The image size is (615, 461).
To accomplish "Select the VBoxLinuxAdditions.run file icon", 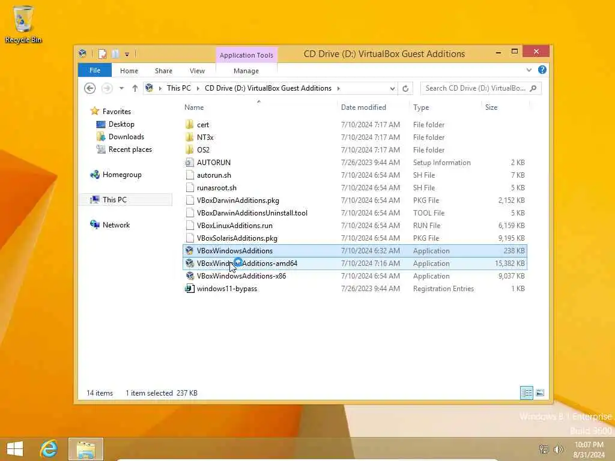I will (190, 226).
